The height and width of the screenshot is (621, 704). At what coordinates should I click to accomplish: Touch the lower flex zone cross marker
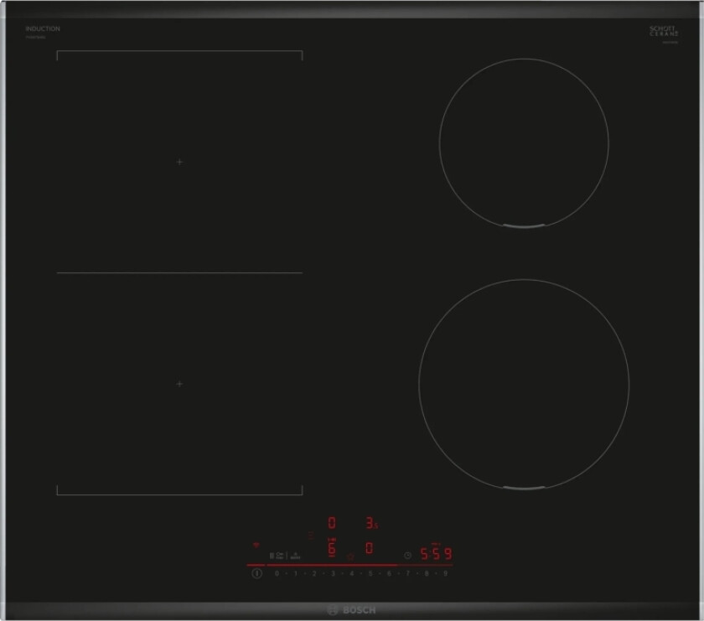tap(179, 384)
